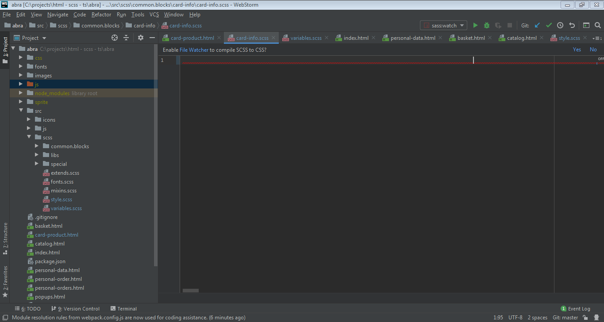Revert changes with the undo arrow
The width and height of the screenshot is (604, 322).
[x=572, y=26]
